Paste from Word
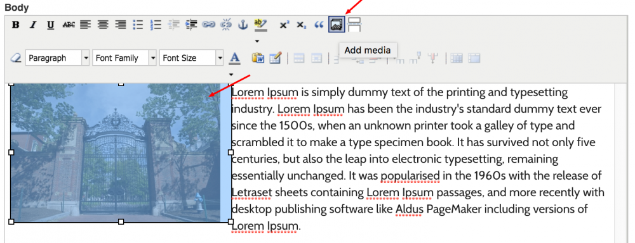Image resolution: width=635 pixels, height=243 pixels. (258, 58)
